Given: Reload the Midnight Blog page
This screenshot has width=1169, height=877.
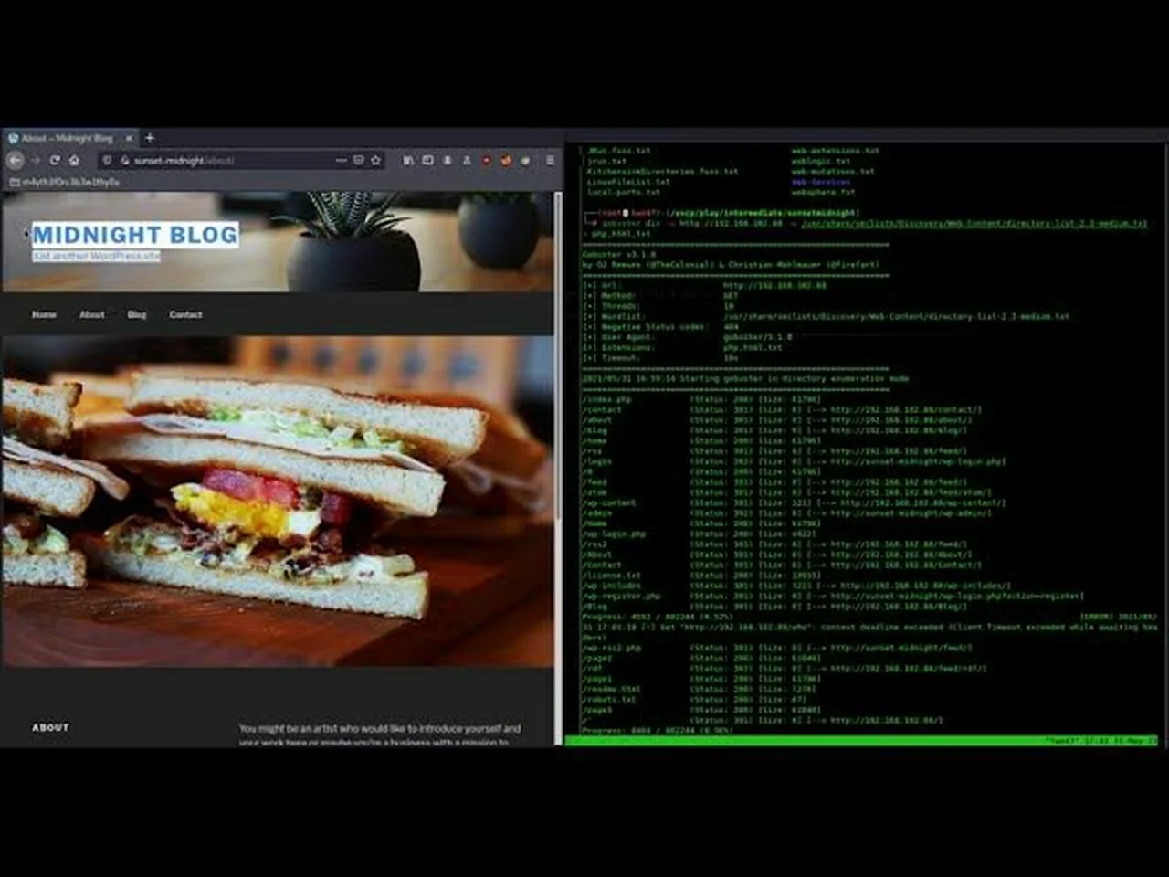Looking at the screenshot, I should pyautogui.click(x=55, y=160).
